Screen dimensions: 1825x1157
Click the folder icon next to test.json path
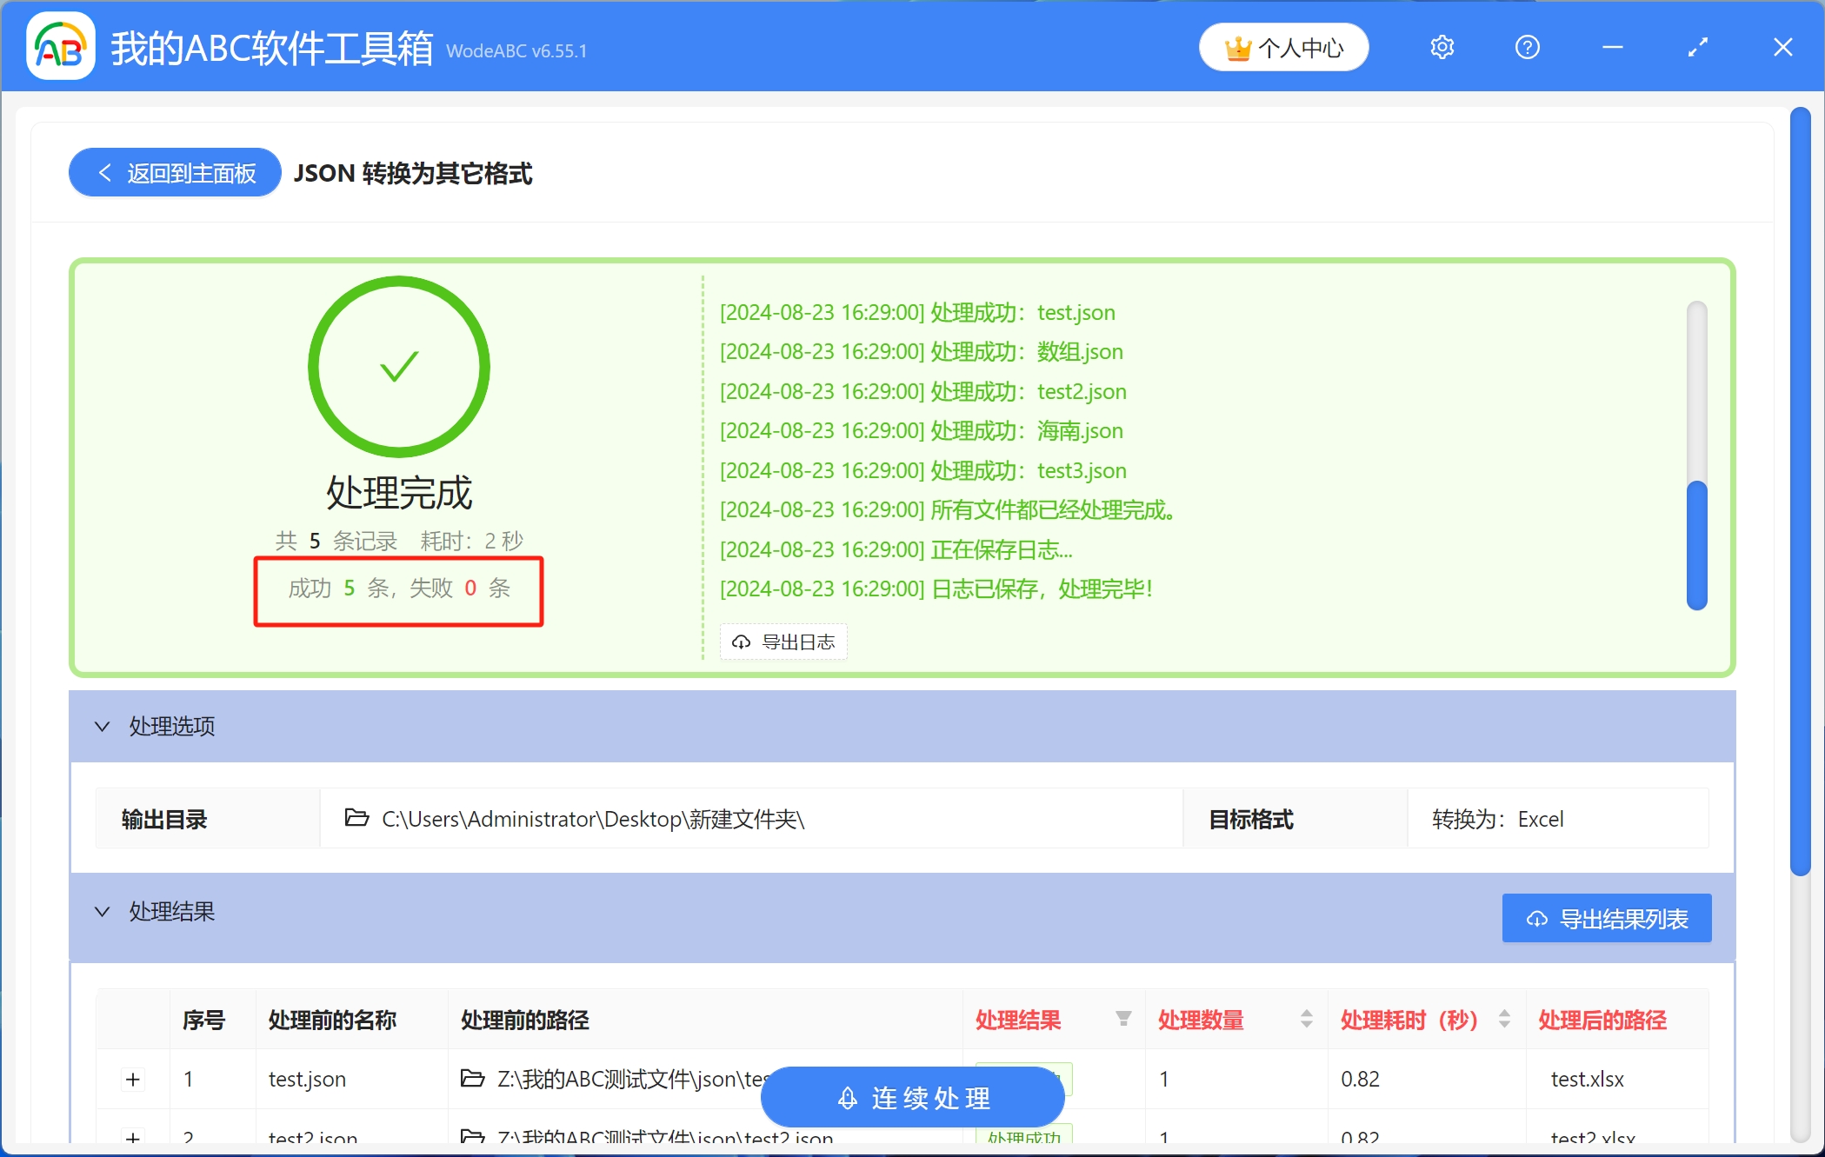[x=470, y=1079]
